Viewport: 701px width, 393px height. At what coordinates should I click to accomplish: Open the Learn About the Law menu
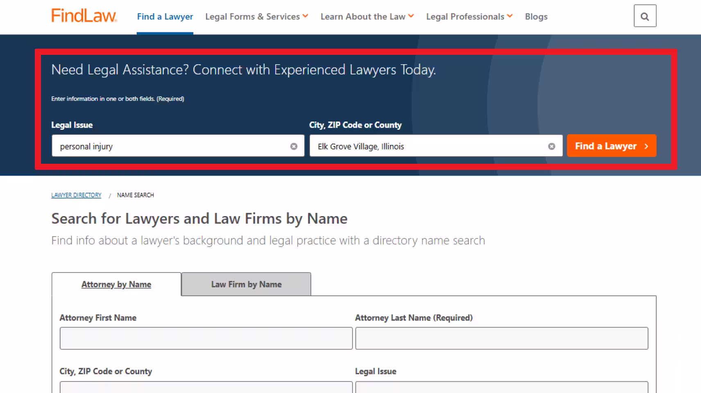367,16
